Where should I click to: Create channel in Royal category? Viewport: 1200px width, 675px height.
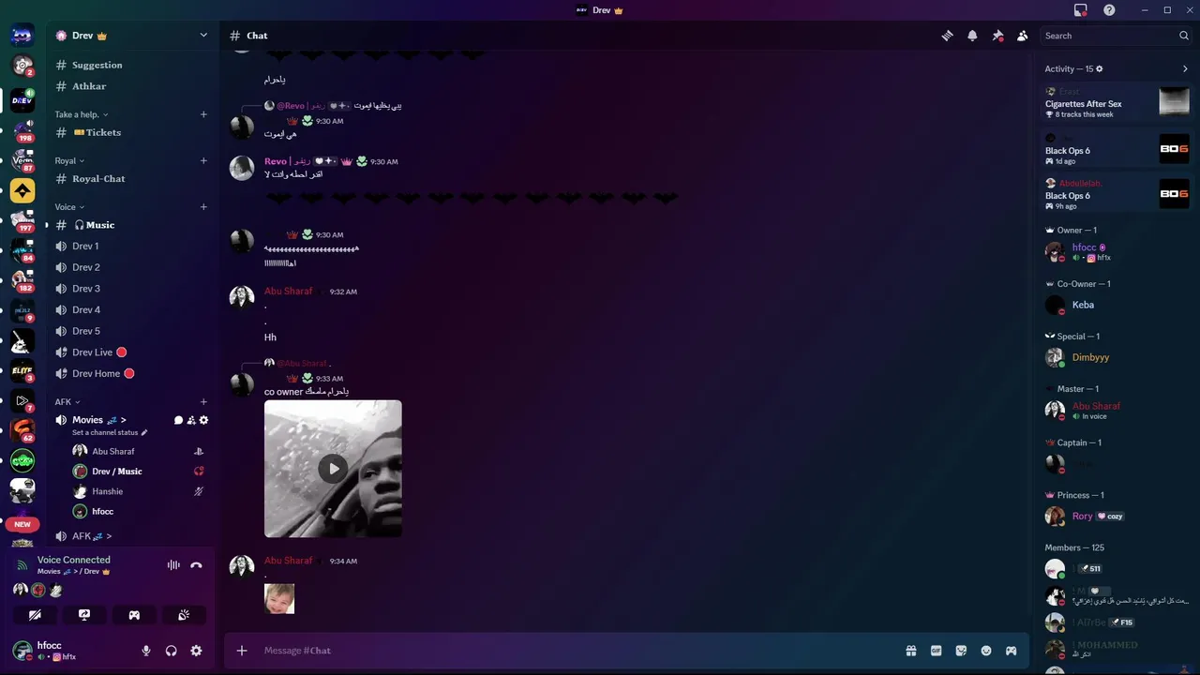[203, 160]
